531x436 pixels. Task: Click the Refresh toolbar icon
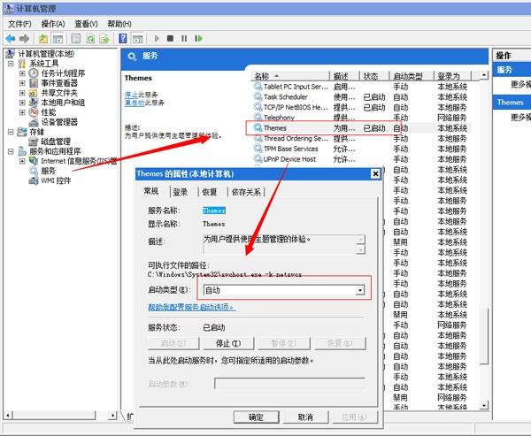pos(90,39)
